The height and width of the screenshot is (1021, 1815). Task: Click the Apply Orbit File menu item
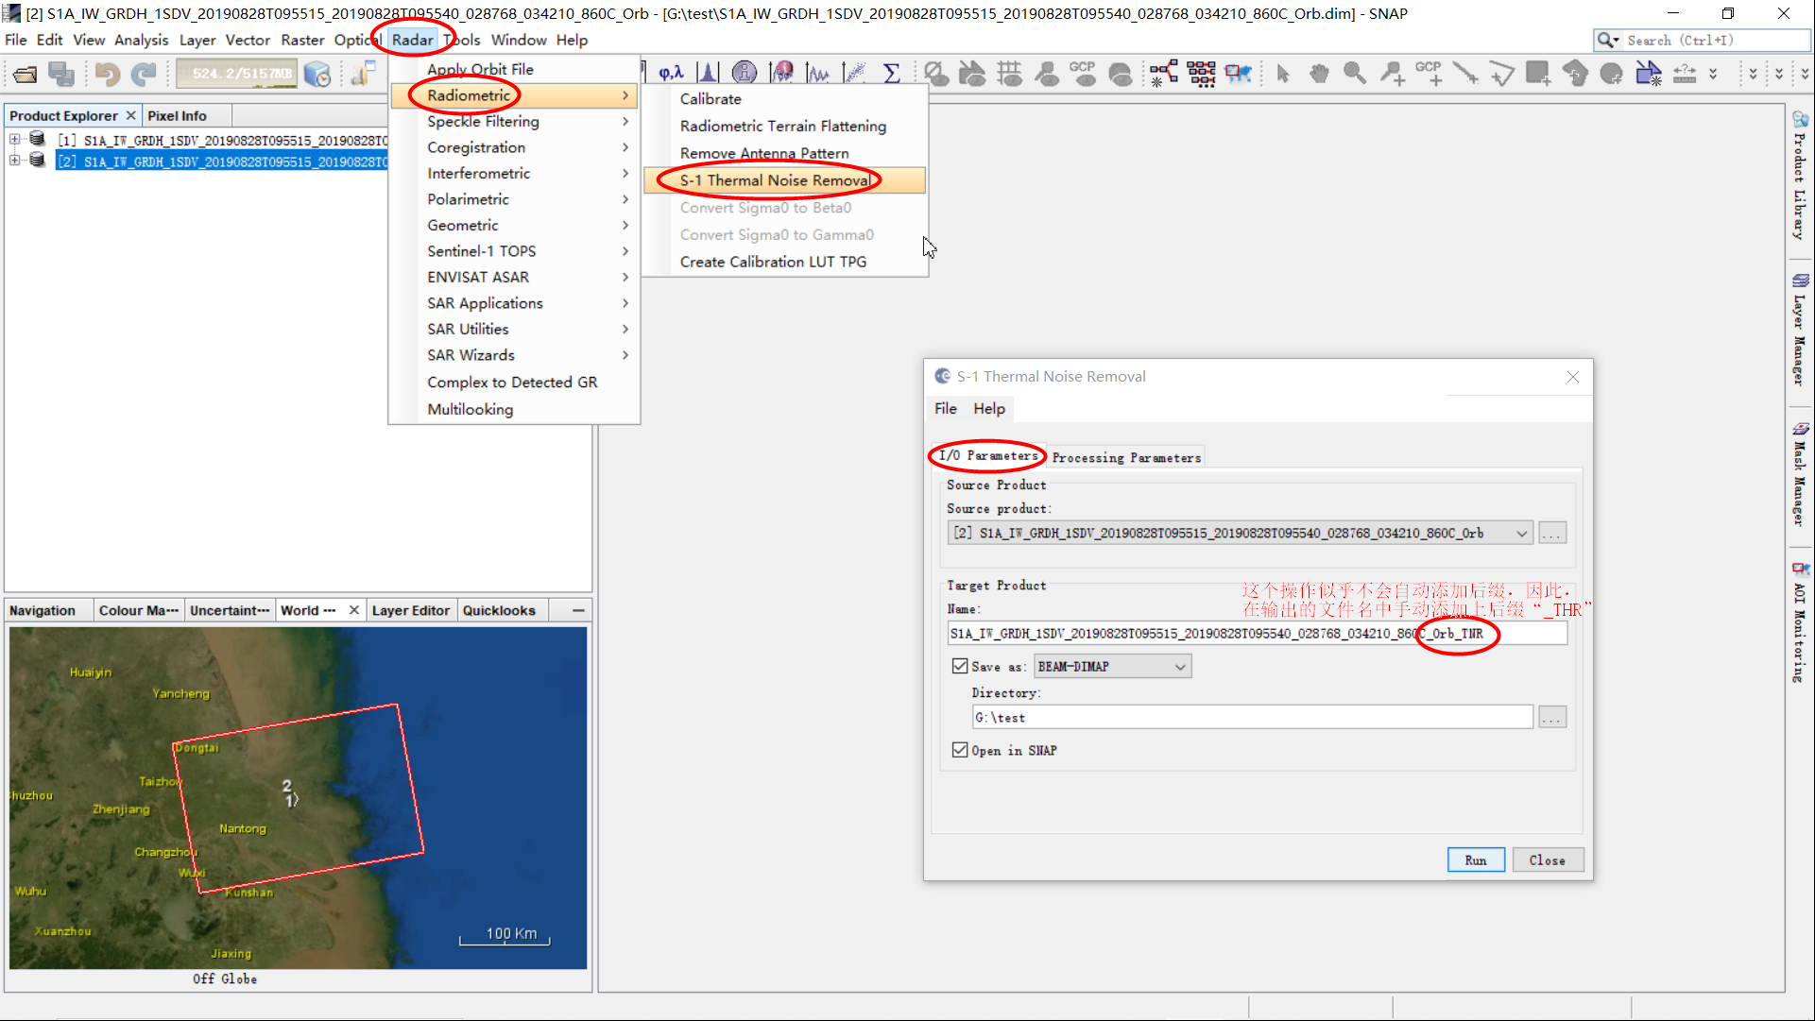click(x=480, y=69)
